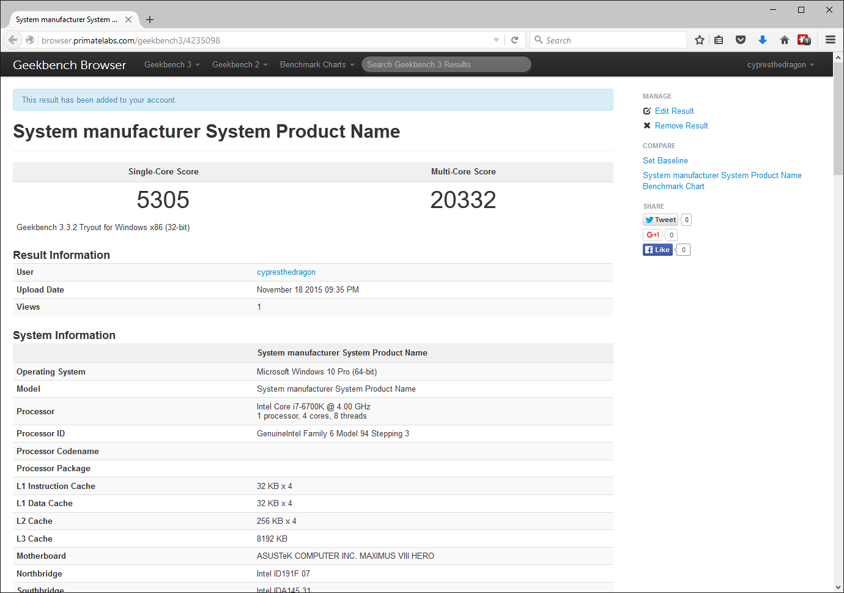This screenshot has height=593, width=844.
Task: Select the System manufacturer browser tab
Action: (x=73, y=20)
